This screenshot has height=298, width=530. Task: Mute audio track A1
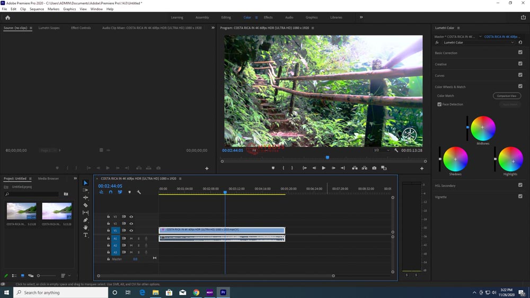click(131, 238)
